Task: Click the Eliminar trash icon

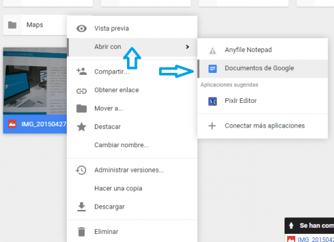Action: (81, 232)
